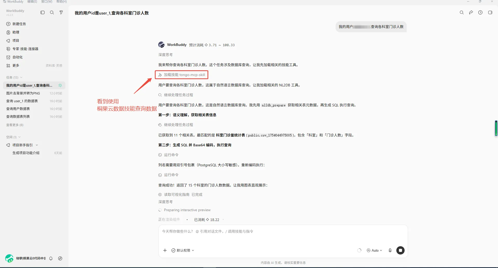
Task: Open the 更多 menu item
Action: tap(13, 65)
